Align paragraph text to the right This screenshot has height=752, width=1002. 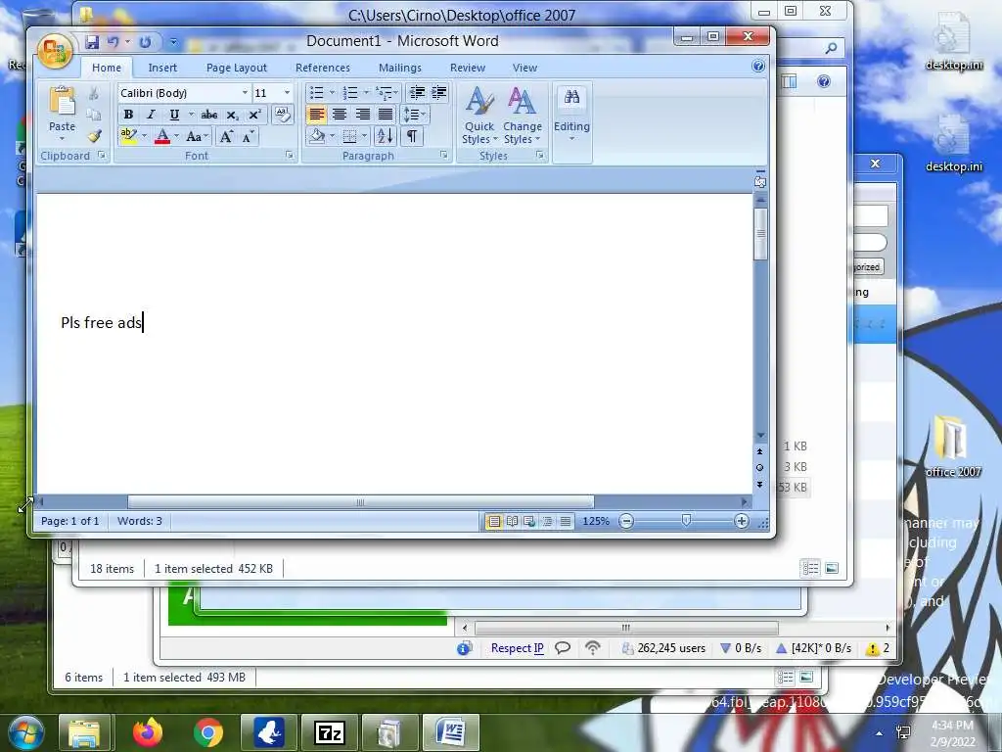pyautogui.click(x=362, y=115)
